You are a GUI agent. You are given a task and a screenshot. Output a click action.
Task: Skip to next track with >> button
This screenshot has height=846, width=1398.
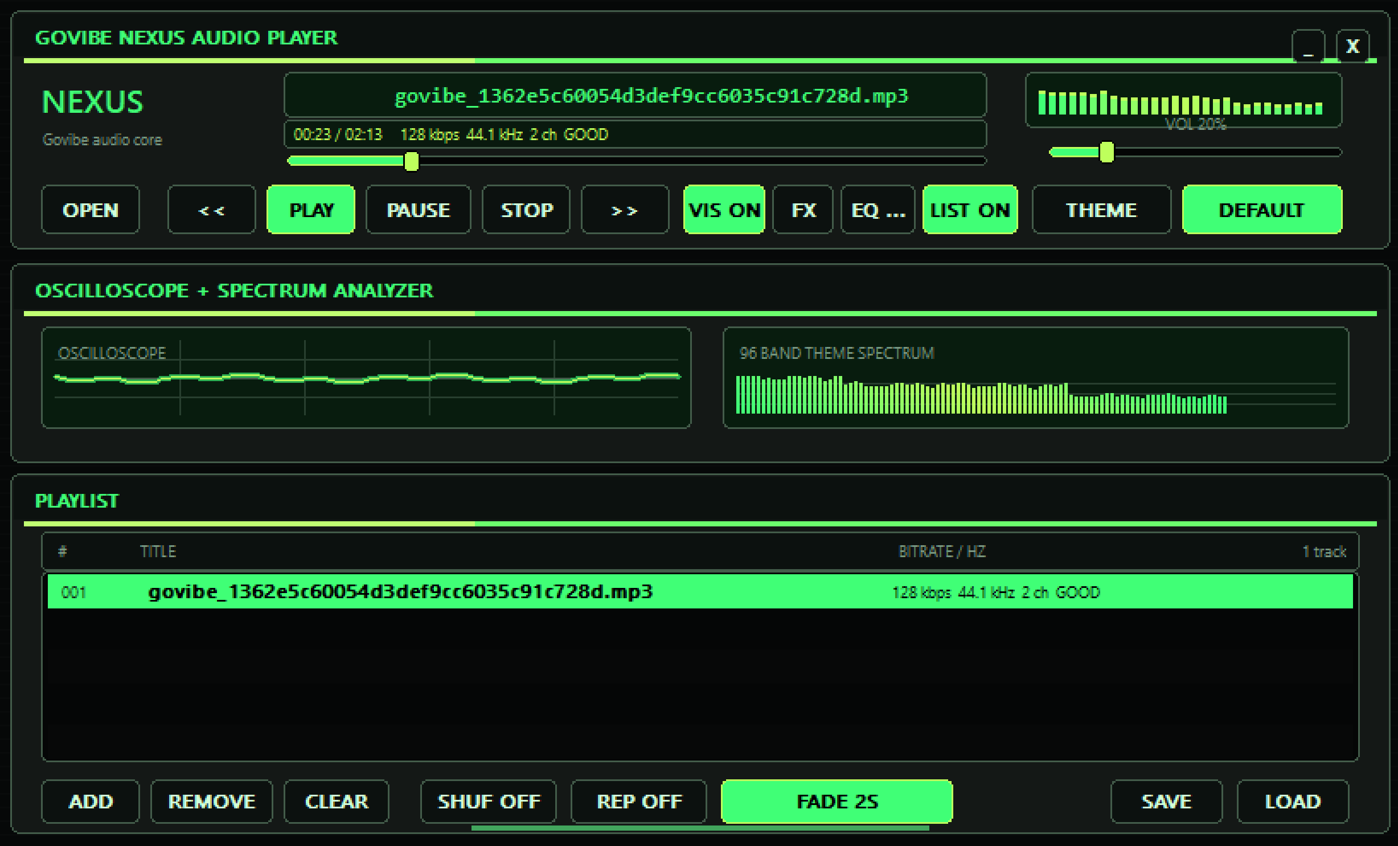coord(624,210)
